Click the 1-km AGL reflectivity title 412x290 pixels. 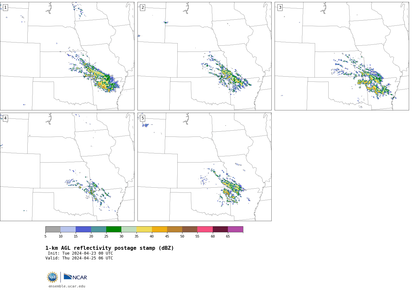(109, 248)
